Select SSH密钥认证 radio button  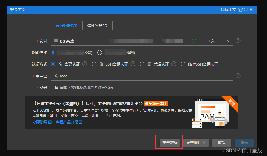click(x=94, y=64)
